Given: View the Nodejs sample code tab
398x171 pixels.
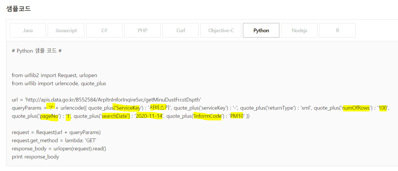Looking at the screenshot, I should (299, 30).
